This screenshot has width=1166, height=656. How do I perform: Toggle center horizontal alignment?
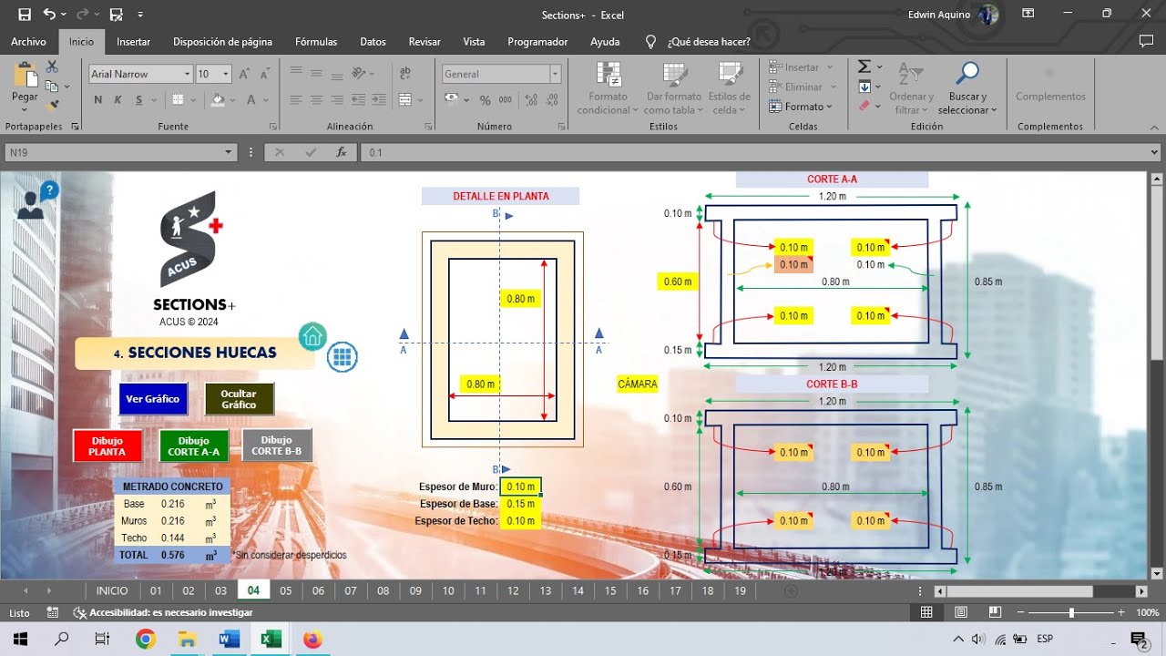point(316,100)
